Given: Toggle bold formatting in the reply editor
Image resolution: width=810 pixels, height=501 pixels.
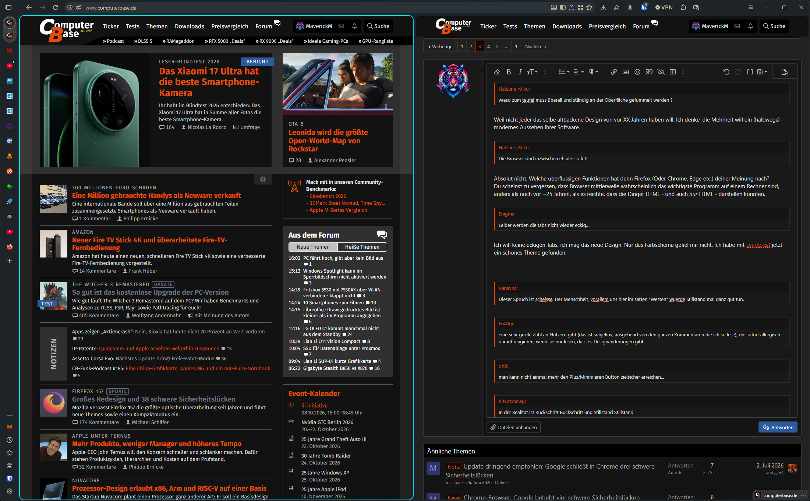Looking at the screenshot, I should pos(509,72).
